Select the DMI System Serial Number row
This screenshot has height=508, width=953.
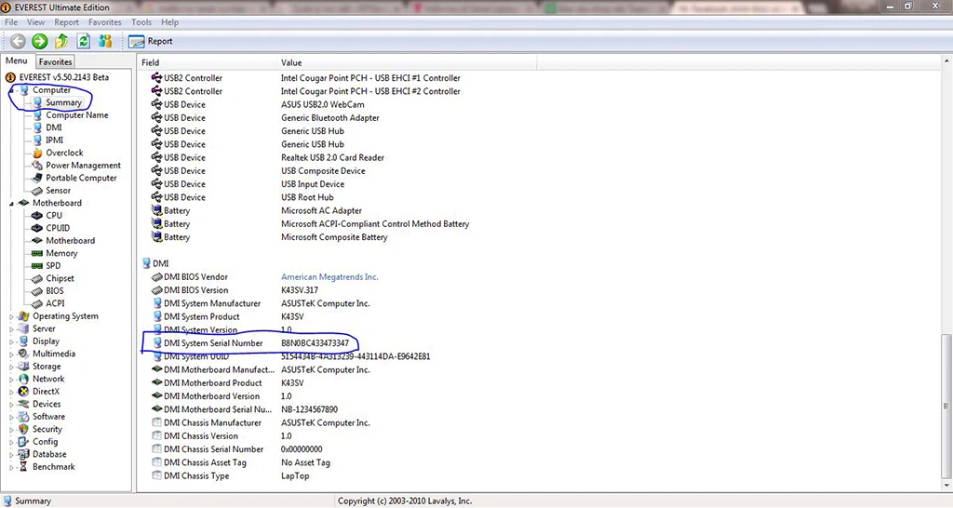[x=249, y=343]
